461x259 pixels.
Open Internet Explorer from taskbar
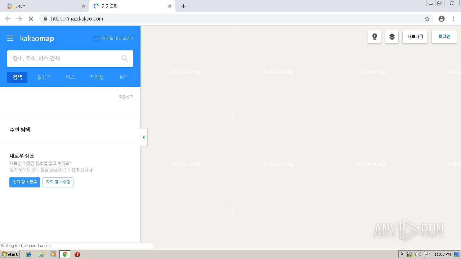tap(29, 254)
